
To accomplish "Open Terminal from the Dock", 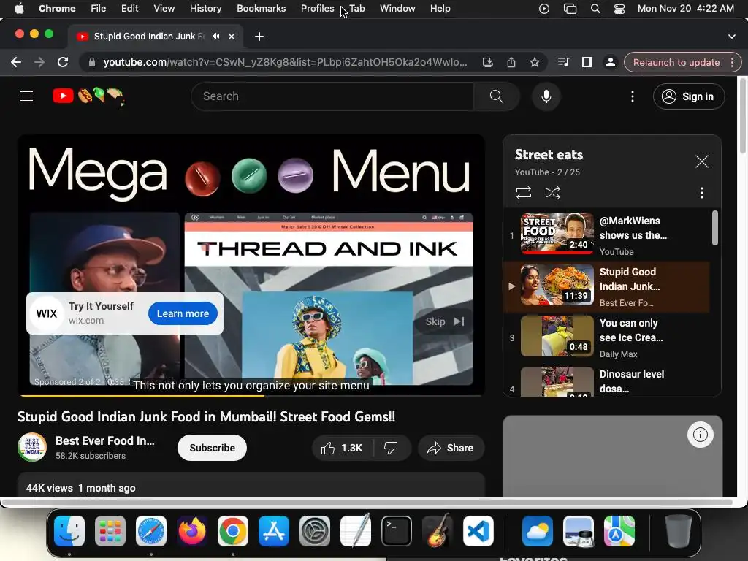I will pyautogui.click(x=397, y=531).
